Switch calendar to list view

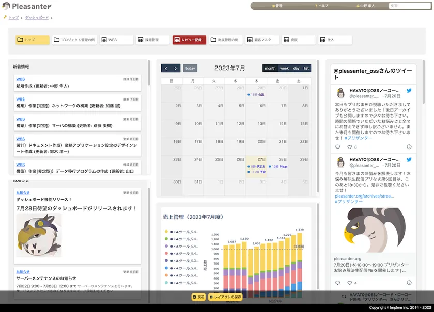coord(306,68)
